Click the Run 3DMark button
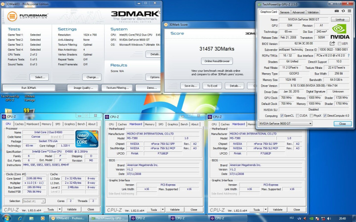This screenshot has height=222, width=356. coord(29,87)
